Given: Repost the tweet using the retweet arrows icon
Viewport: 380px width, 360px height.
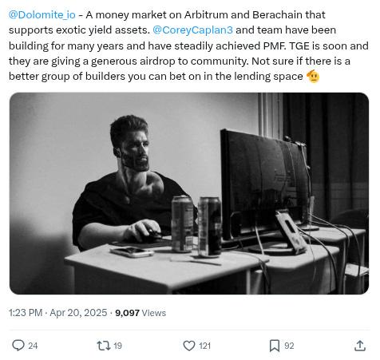Looking at the screenshot, I should pyautogui.click(x=104, y=346).
